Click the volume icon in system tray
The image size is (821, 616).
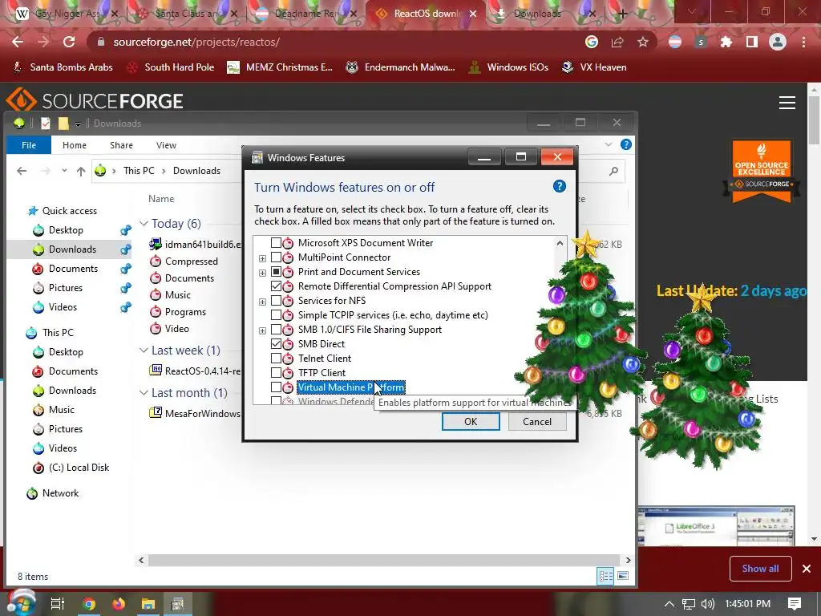pyautogui.click(x=707, y=604)
